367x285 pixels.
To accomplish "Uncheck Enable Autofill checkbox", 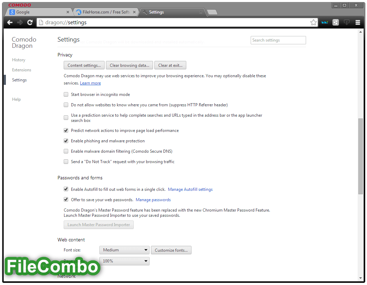I will 66,189.
